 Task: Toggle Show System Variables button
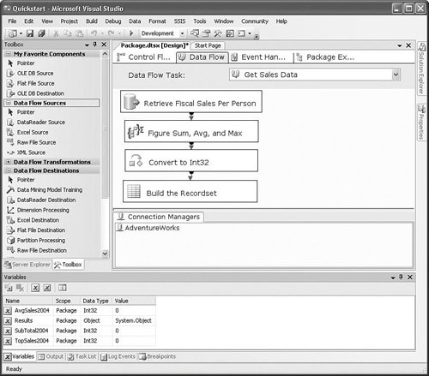click(35, 288)
